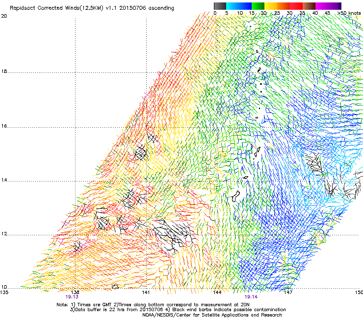The height and width of the screenshot is (318, 363).
Task: Click the '45' label under the color bar
Action: [x=327, y=13]
